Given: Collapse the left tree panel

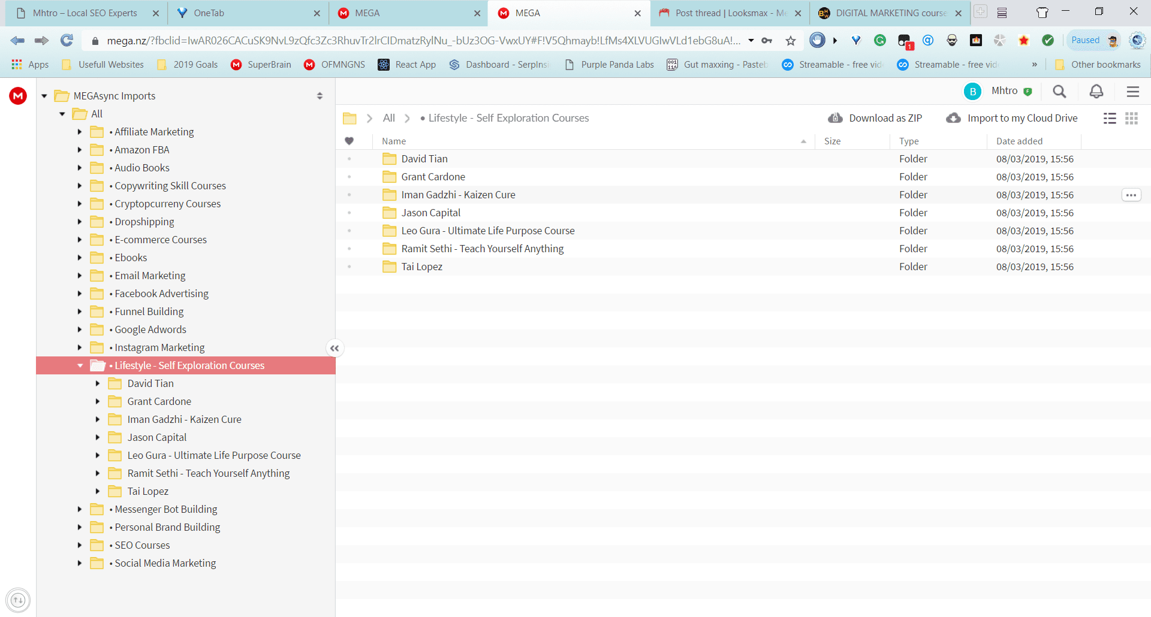Looking at the screenshot, I should tap(335, 348).
